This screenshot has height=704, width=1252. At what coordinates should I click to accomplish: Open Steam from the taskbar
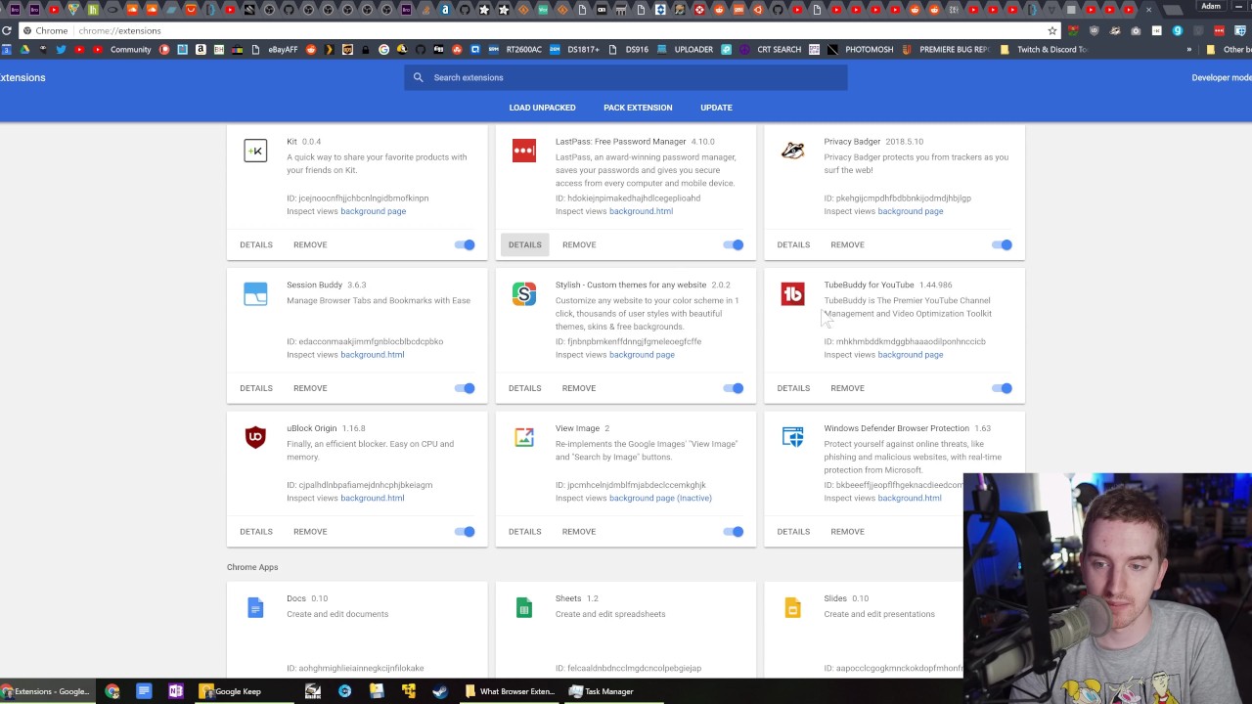440,691
